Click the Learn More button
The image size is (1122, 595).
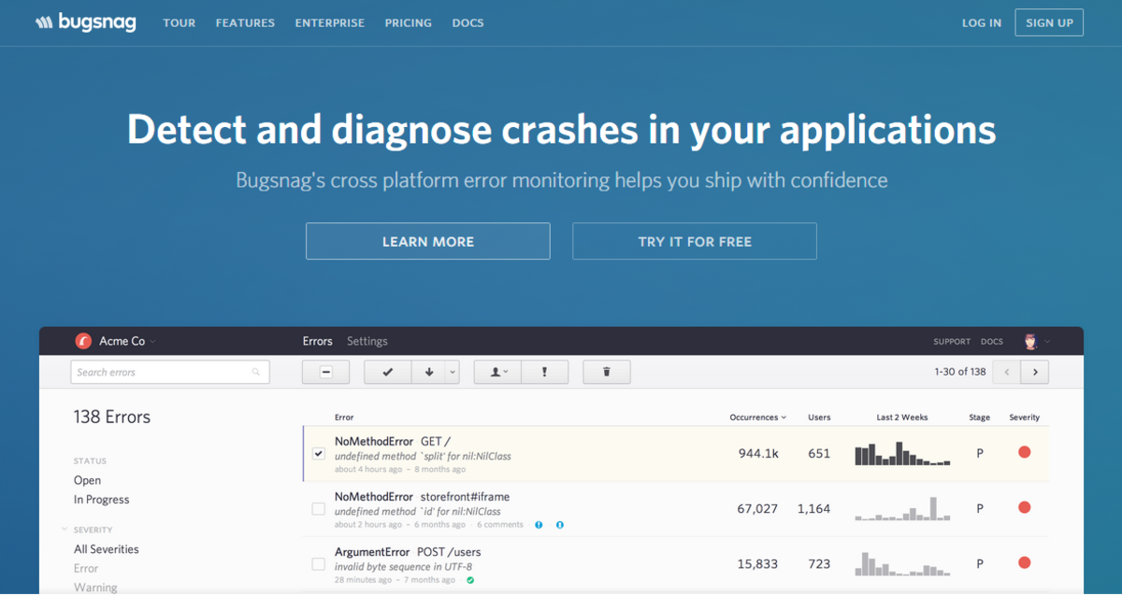point(428,241)
